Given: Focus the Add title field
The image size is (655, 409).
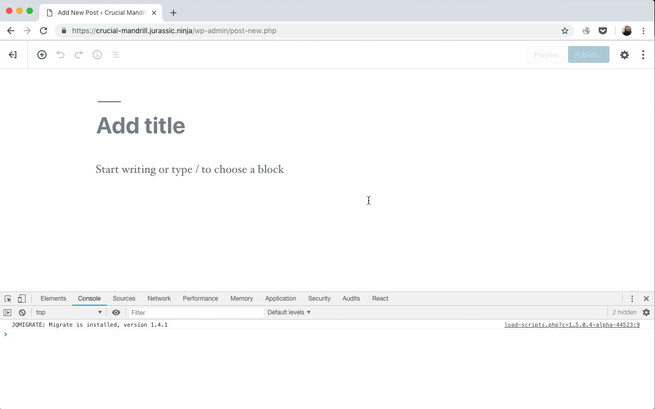Looking at the screenshot, I should pos(141,126).
